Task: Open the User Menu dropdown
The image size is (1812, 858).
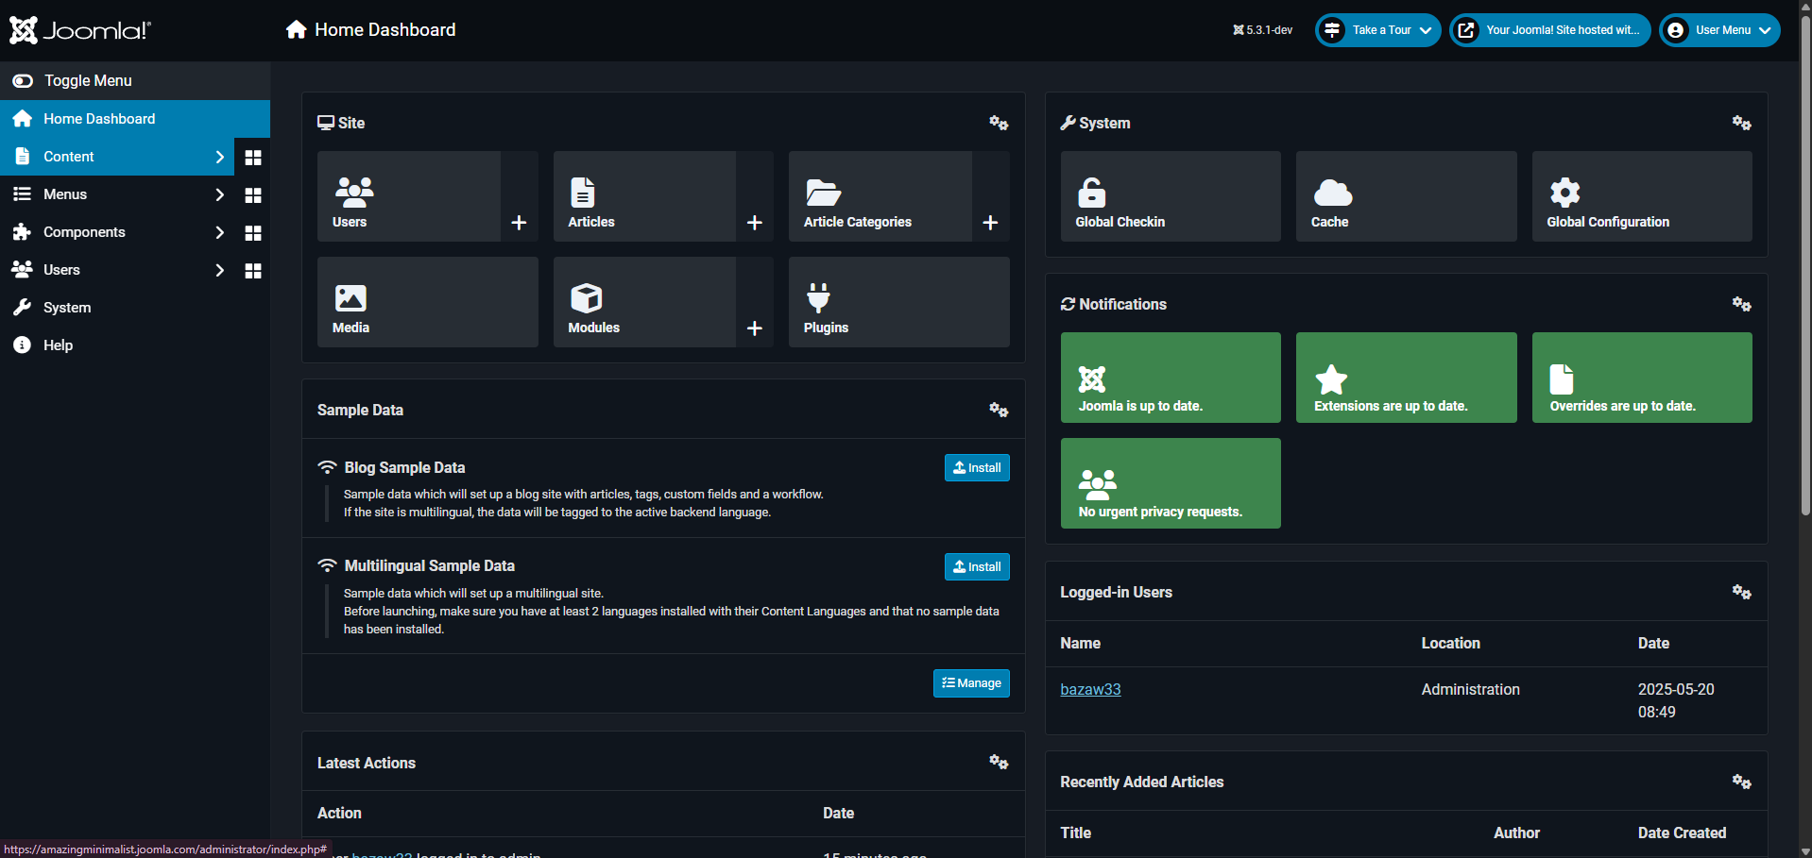Action: pyautogui.click(x=1720, y=30)
